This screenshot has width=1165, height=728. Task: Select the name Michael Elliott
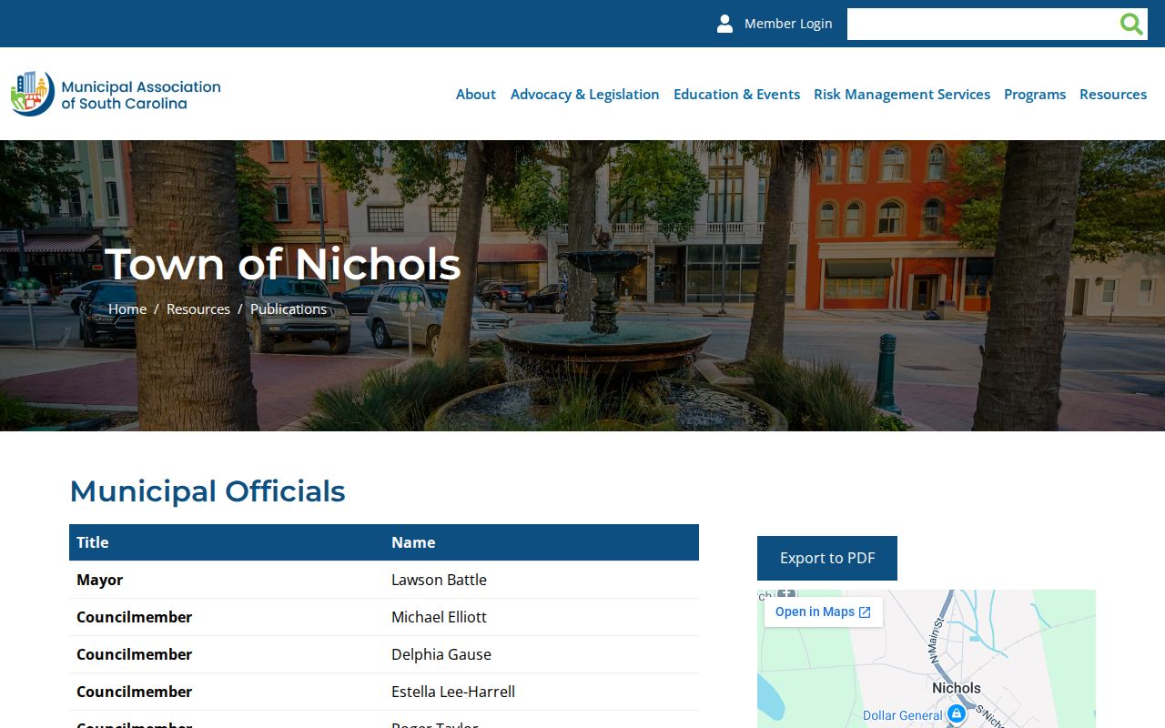(439, 617)
